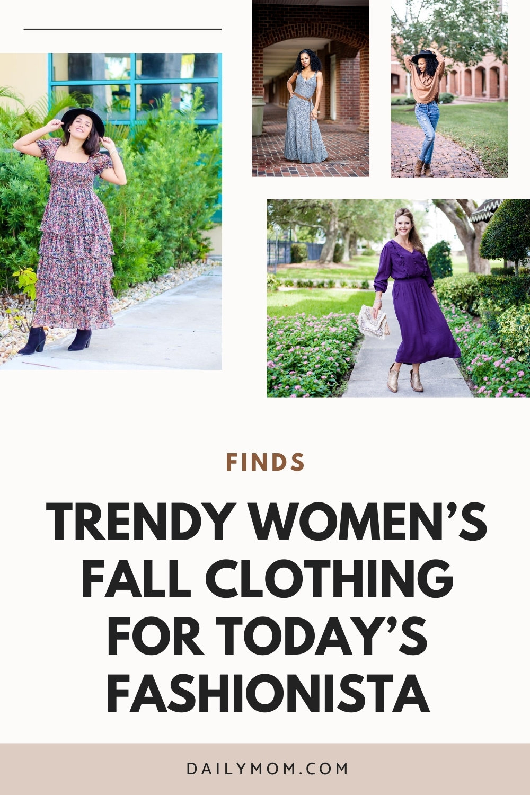Click the brown FINDS category label
The height and width of the screenshot is (795, 530).
(266, 462)
